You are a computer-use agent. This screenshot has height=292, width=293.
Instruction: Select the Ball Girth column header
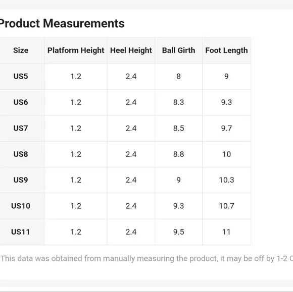pos(178,50)
